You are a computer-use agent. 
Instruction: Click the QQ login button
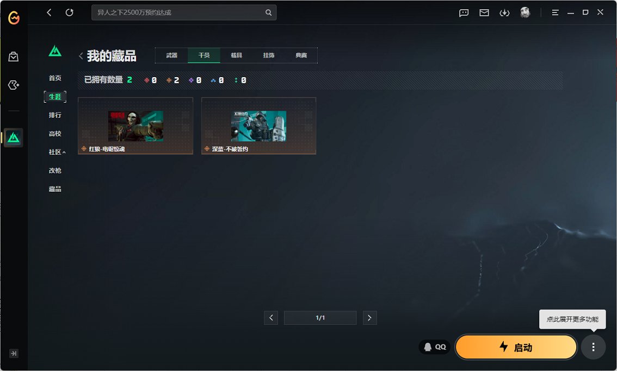(435, 347)
